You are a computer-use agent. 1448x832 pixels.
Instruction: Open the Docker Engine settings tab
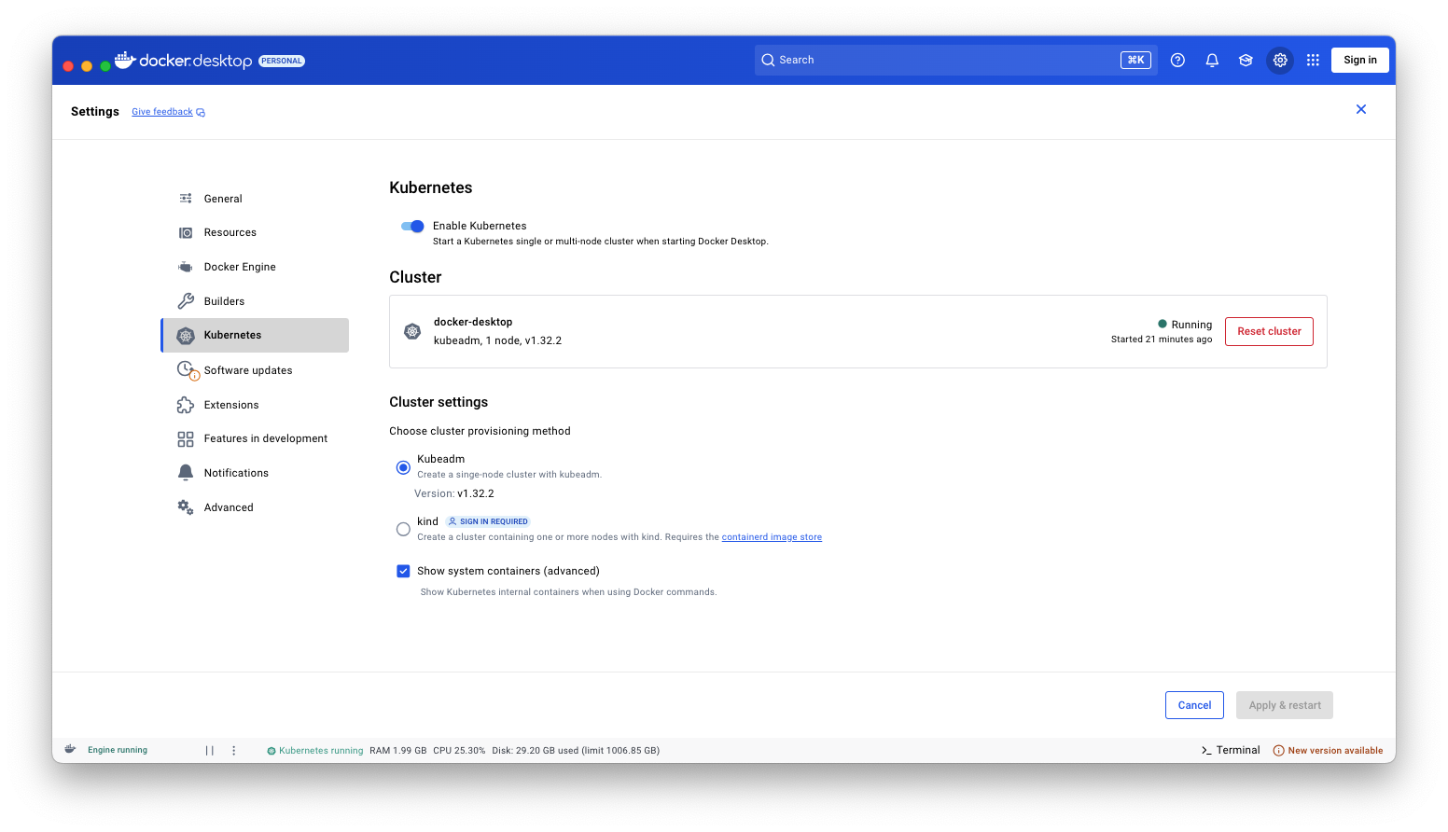click(x=240, y=267)
